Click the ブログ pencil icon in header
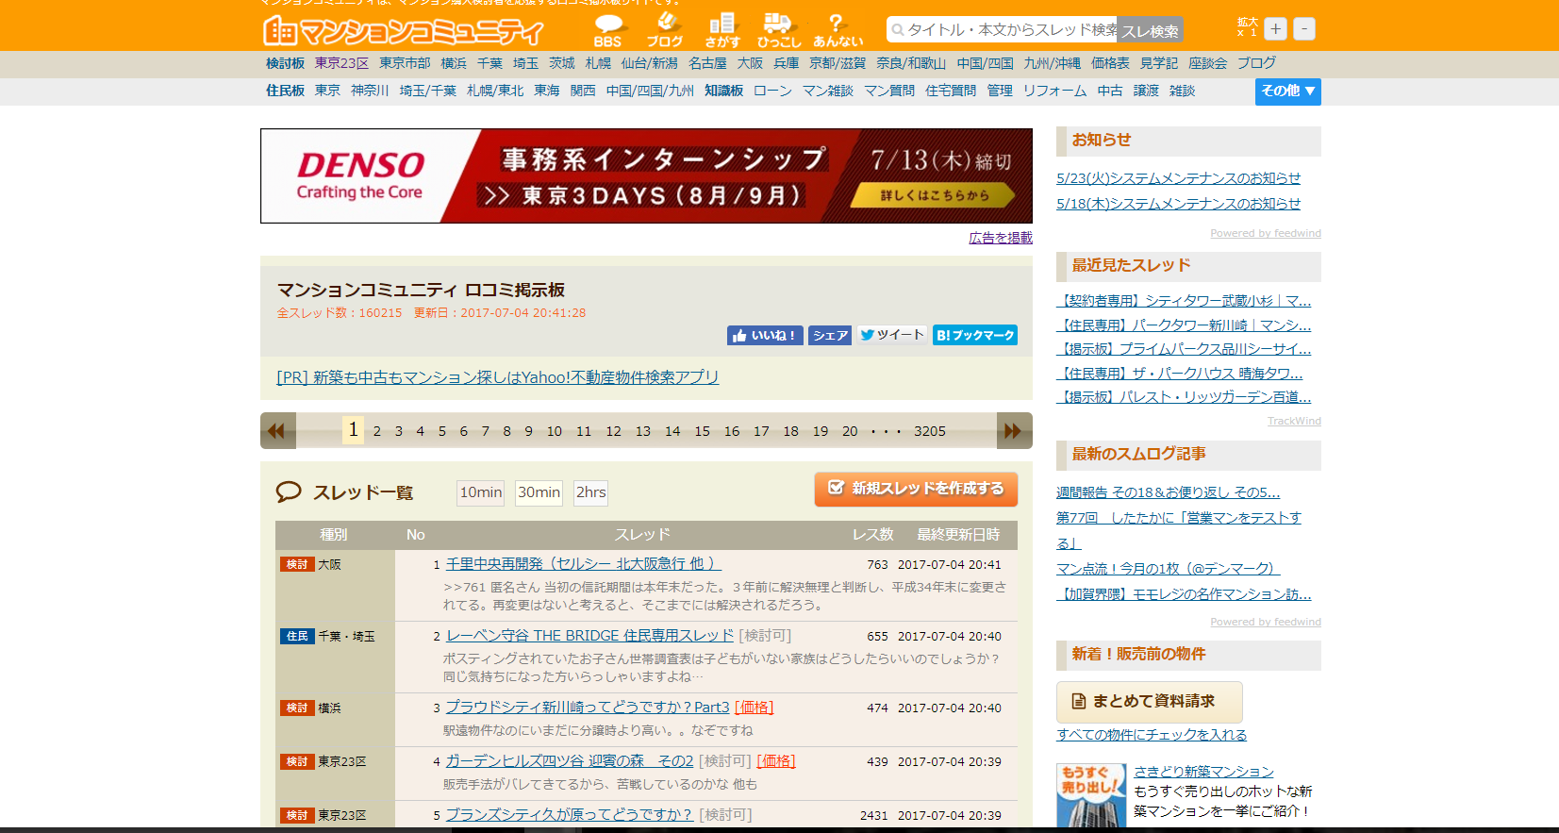 click(665, 29)
